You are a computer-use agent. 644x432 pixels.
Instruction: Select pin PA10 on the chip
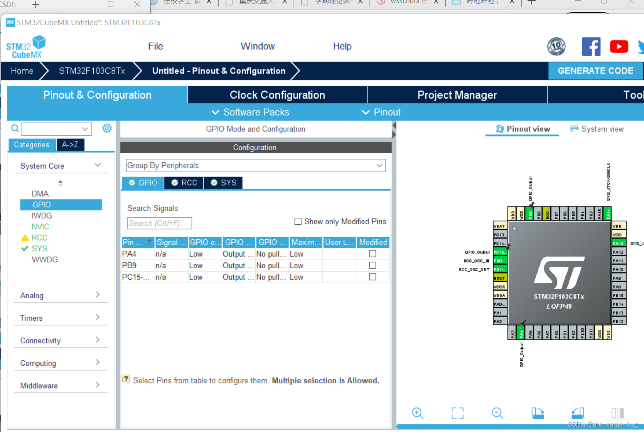(x=619, y=269)
